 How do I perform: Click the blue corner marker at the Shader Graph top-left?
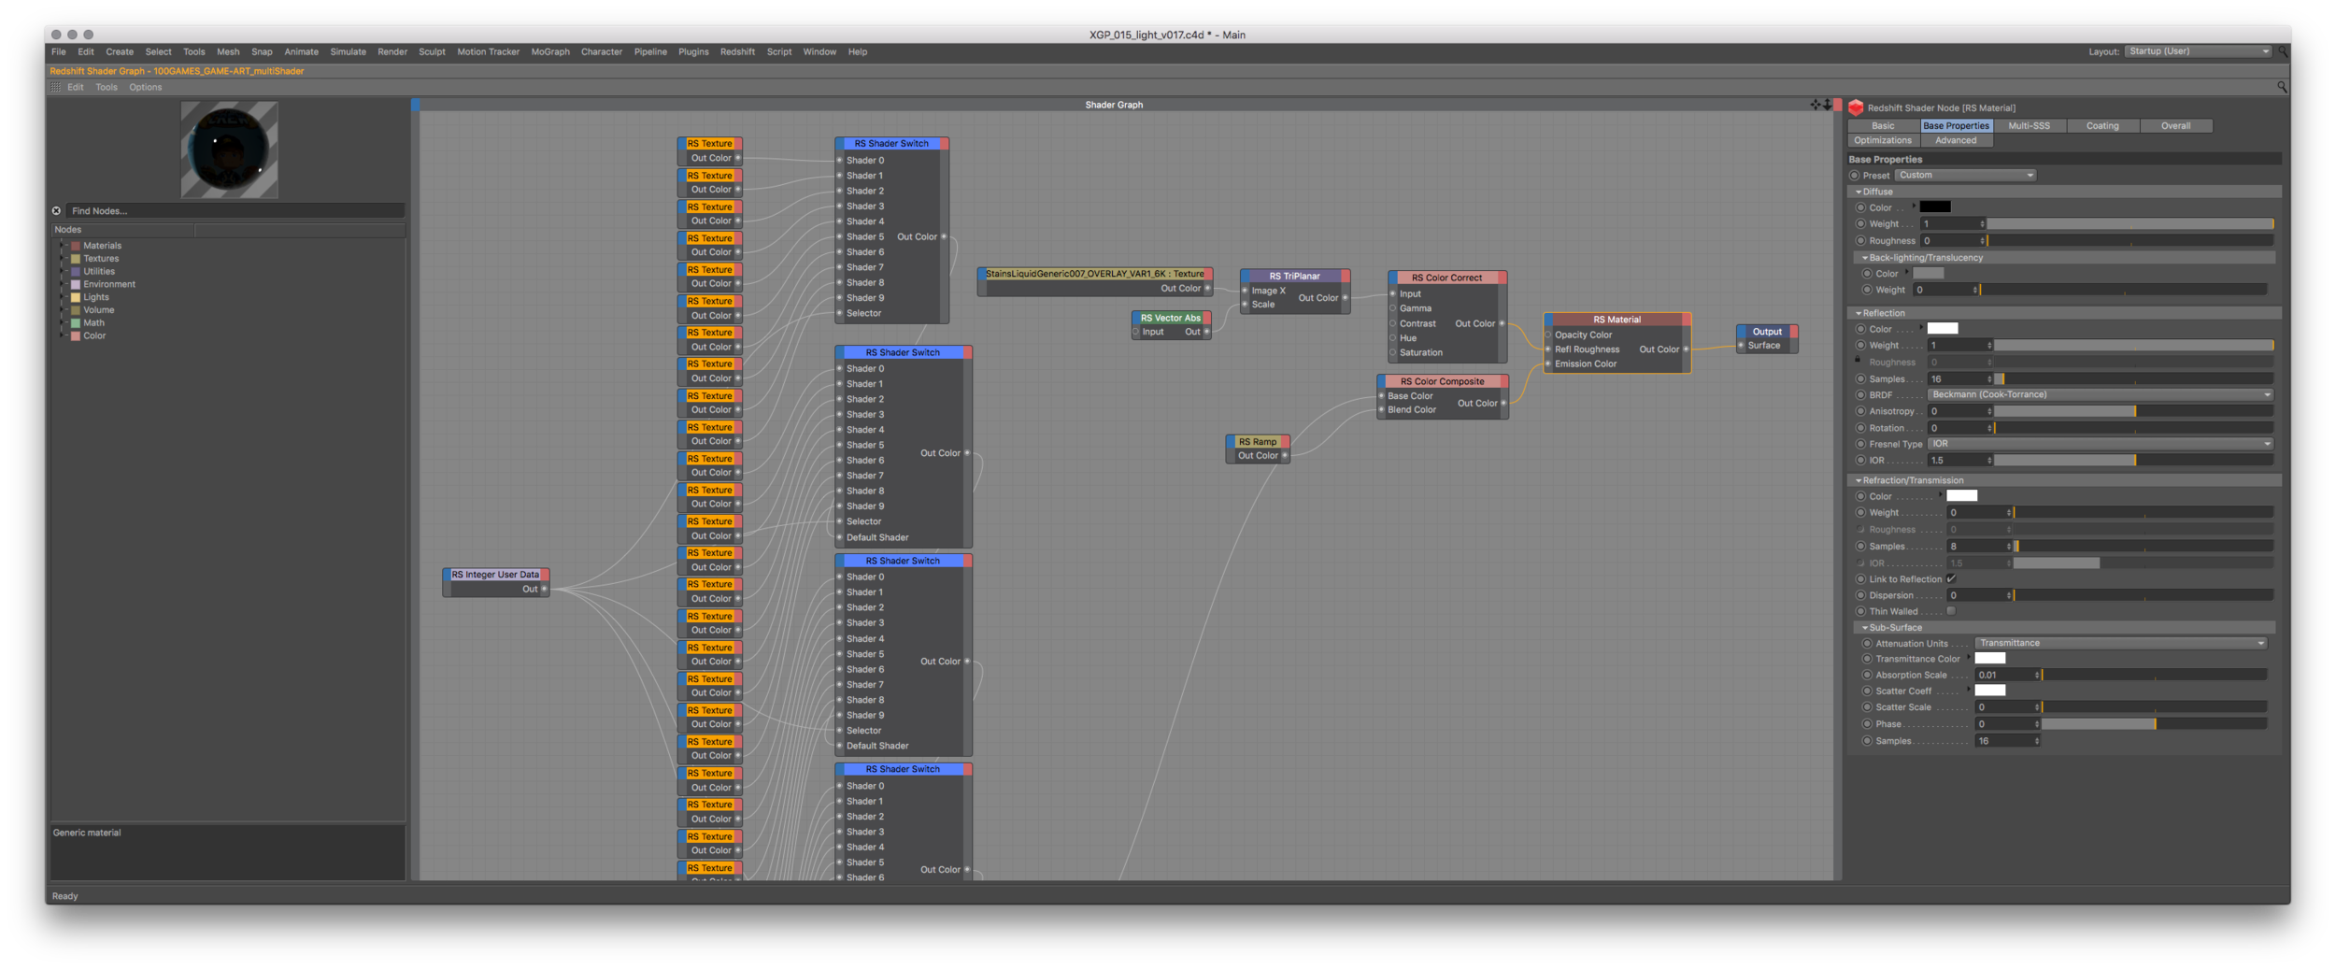[415, 105]
